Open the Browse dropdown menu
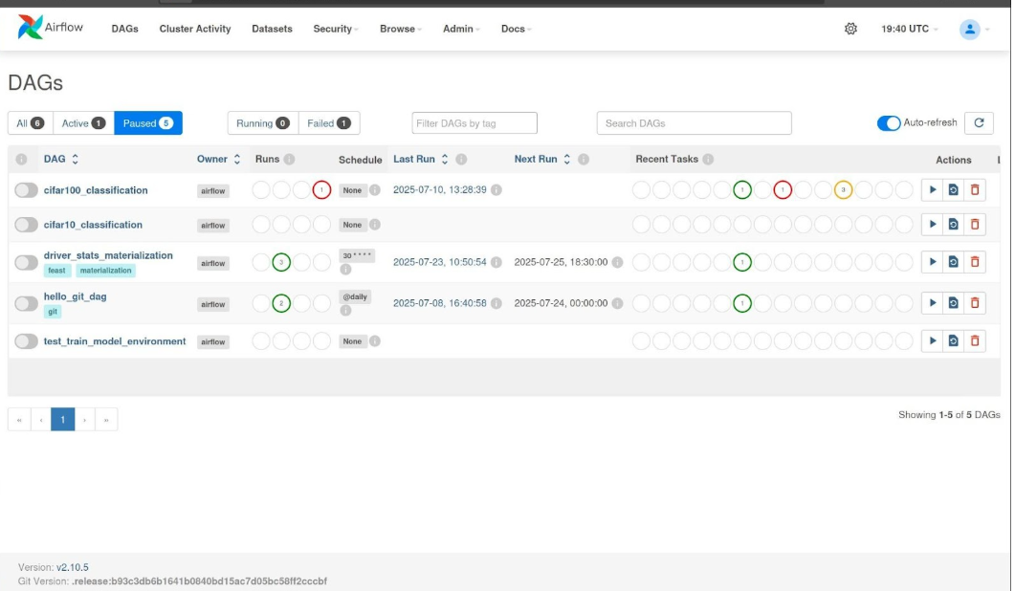 (x=397, y=29)
